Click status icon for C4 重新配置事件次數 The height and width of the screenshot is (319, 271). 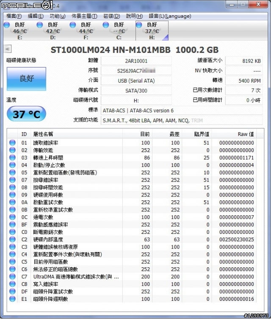[x=12, y=254]
